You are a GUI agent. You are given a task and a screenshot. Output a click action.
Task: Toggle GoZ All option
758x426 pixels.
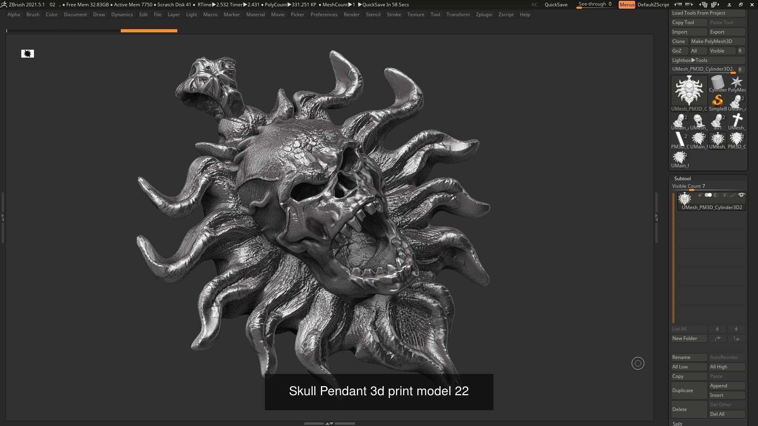click(698, 51)
